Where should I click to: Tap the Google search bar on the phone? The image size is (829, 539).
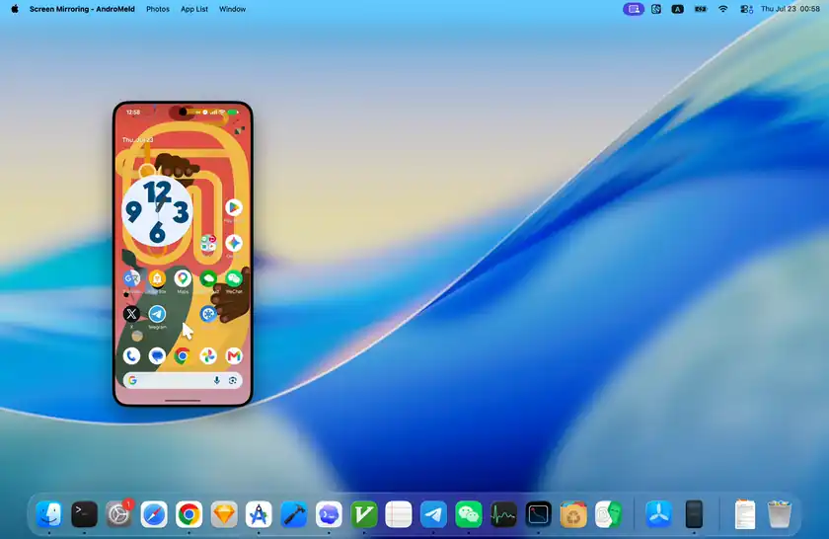point(183,380)
